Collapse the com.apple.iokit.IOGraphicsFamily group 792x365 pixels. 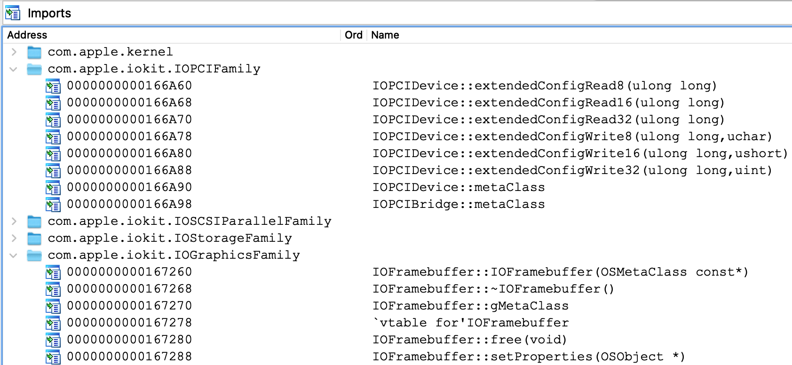[14, 255]
